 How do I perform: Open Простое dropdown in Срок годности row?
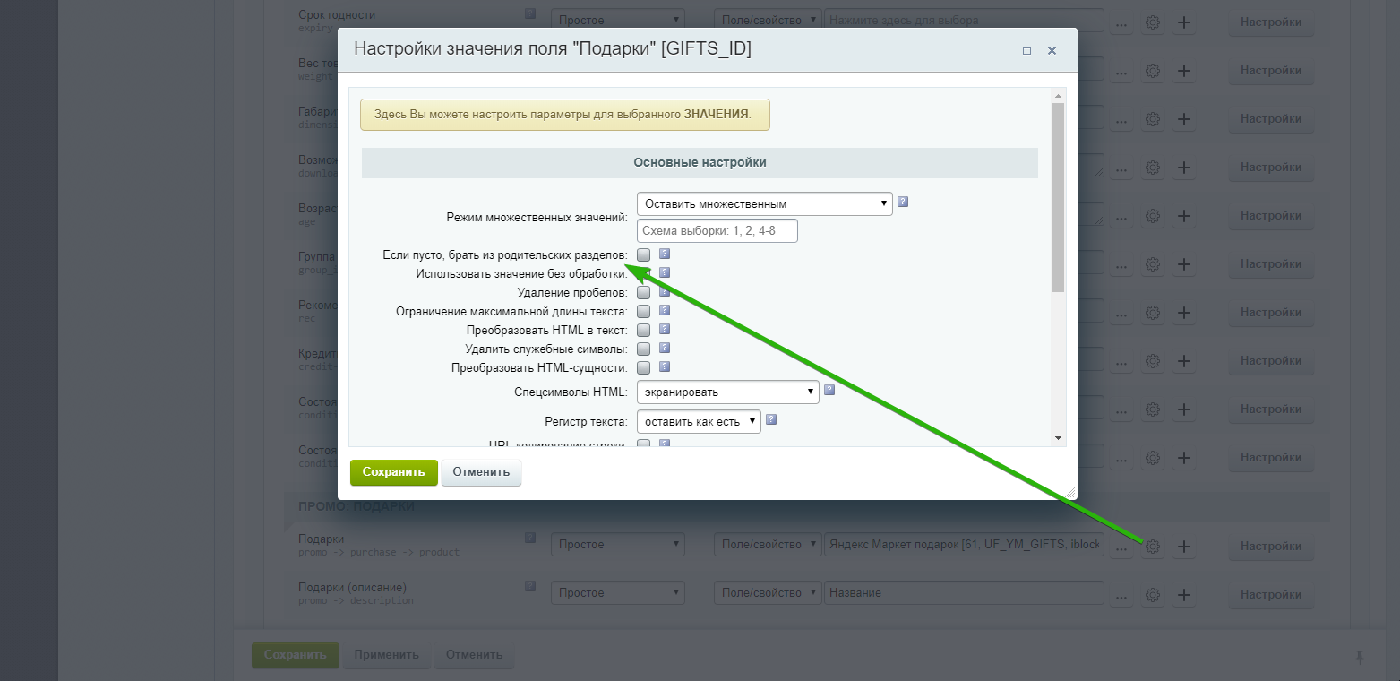(x=617, y=21)
